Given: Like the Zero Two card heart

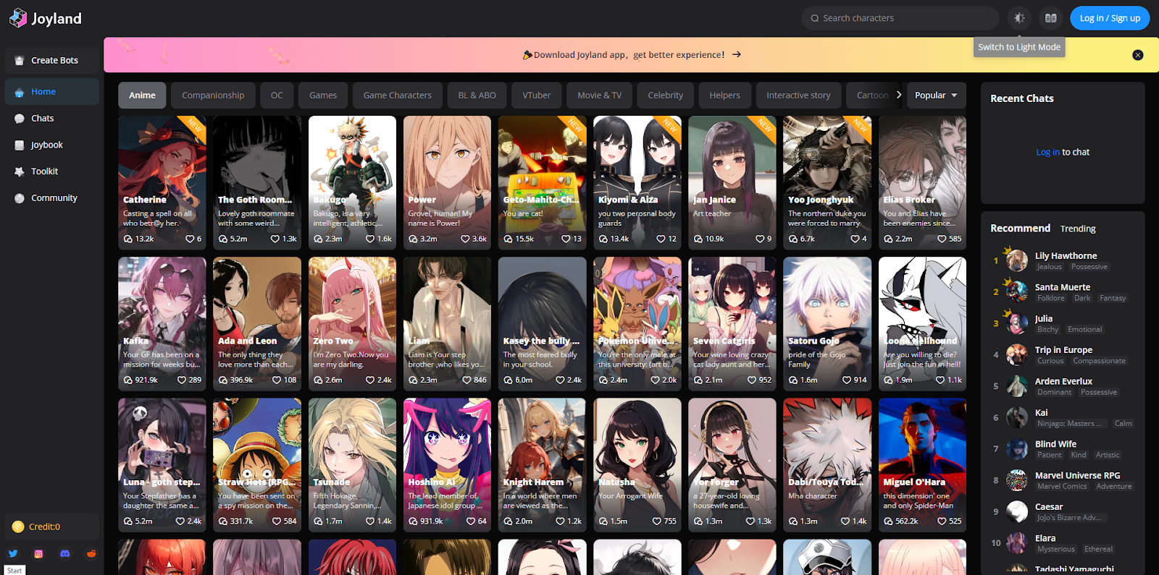Looking at the screenshot, I should (370, 380).
